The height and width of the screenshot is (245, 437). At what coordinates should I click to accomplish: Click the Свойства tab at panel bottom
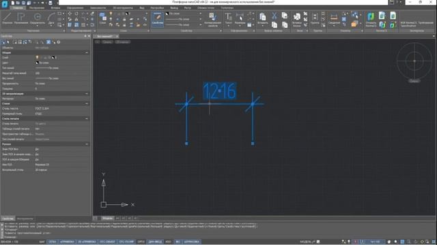8,218
